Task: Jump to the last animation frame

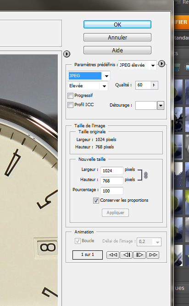Action: pyautogui.click(x=153, y=255)
